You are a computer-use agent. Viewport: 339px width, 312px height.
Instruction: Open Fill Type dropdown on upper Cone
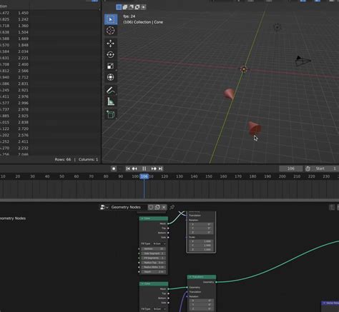[159, 243]
